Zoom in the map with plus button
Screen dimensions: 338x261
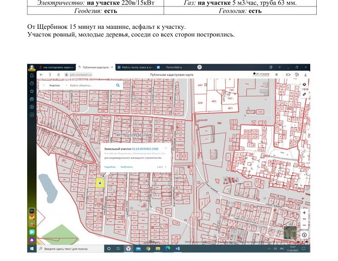pos(304,212)
